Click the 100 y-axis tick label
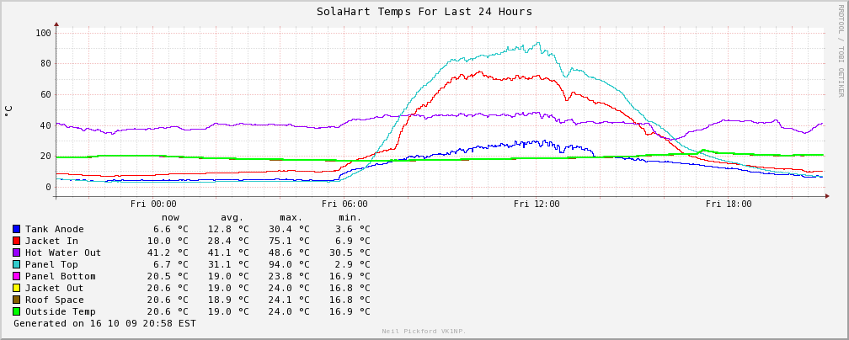Viewport: 849px width, 340px height. [43, 33]
